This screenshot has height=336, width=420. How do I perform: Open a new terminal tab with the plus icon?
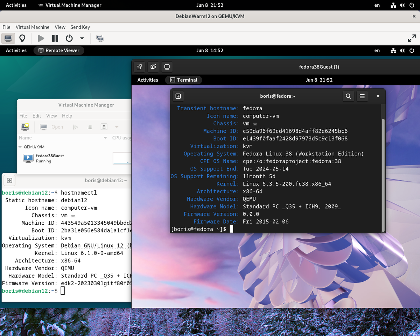178,96
